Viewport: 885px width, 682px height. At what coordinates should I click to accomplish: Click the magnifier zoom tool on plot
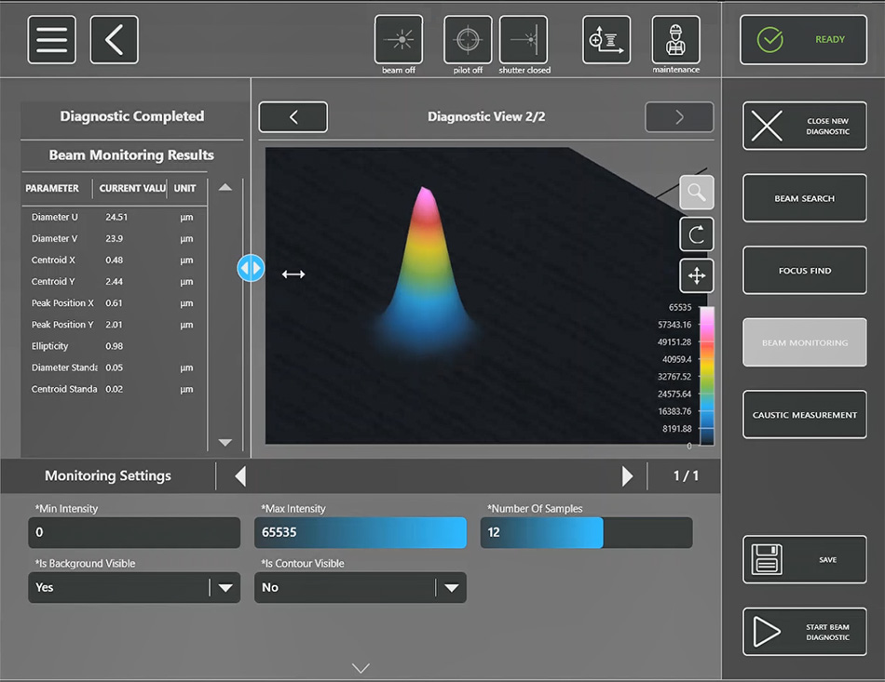696,193
